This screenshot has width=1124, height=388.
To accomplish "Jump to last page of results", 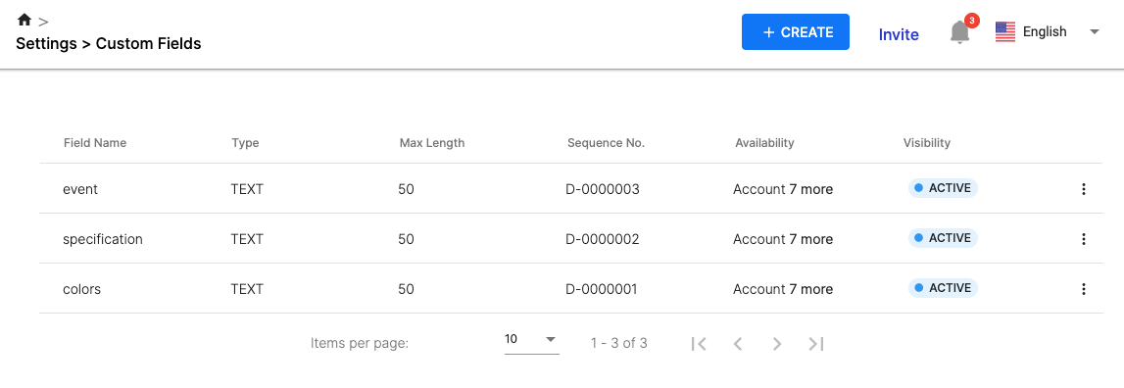I will pyautogui.click(x=815, y=344).
